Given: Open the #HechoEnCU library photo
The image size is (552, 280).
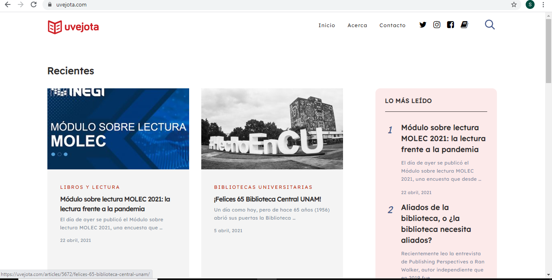Looking at the screenshot, I should coord(272,129).
